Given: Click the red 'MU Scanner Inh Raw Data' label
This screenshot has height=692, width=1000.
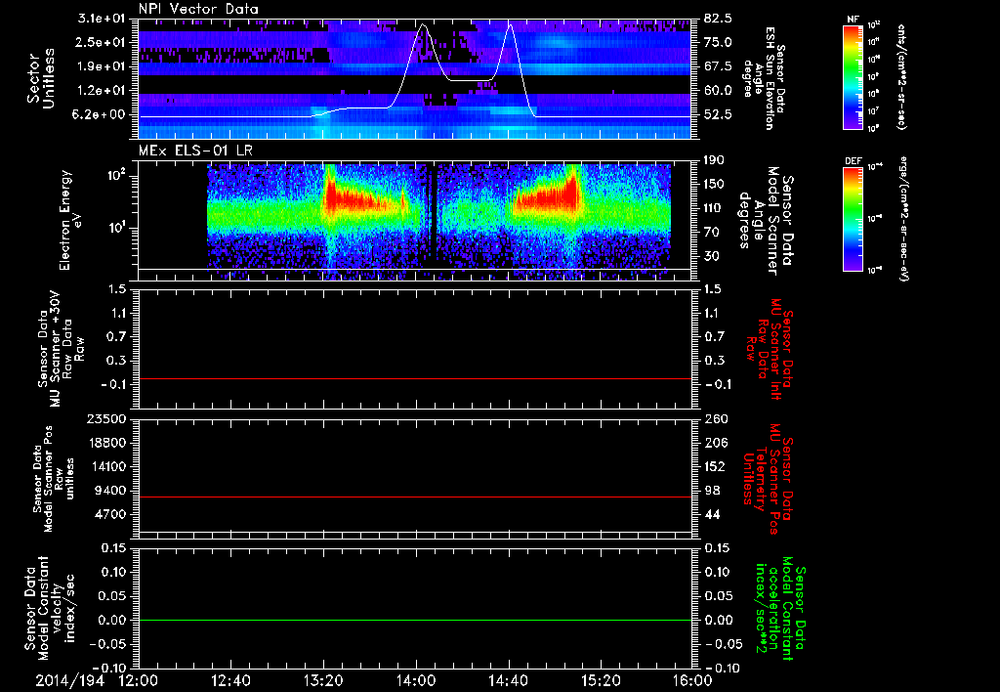Looking at the screenshot, I should (x=770, y=349).
